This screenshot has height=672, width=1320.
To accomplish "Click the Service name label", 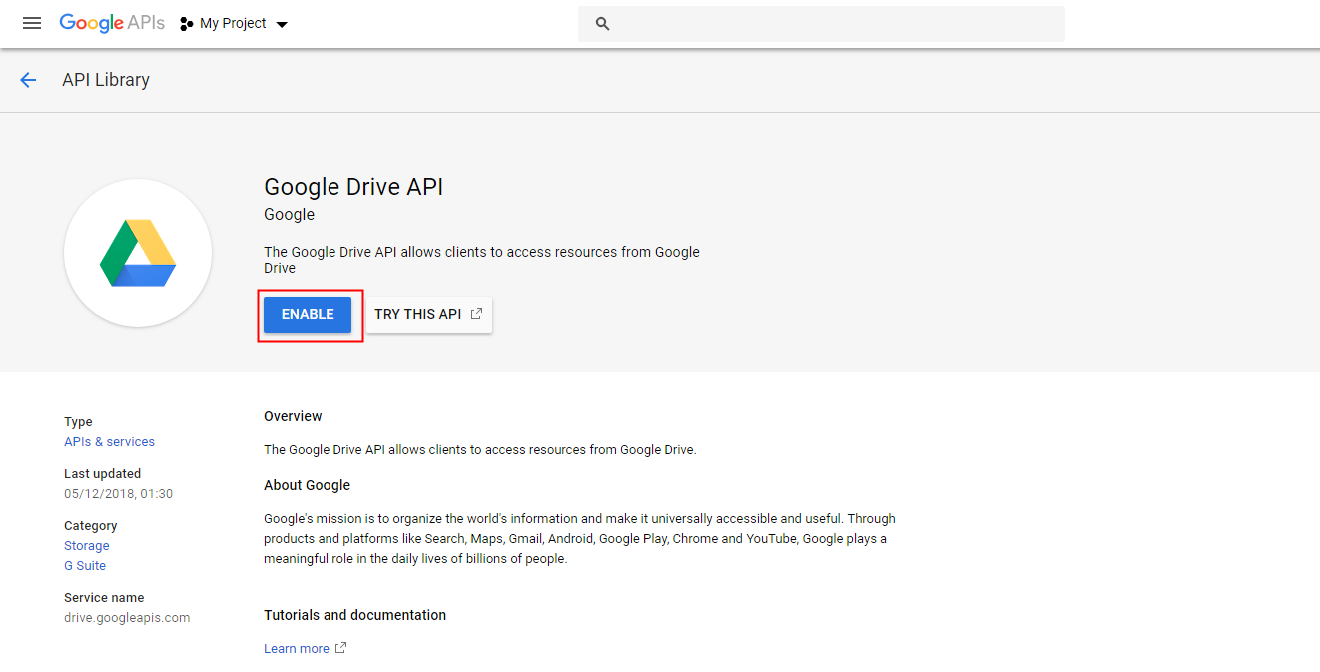I will pyautogui.click(x=104, y=598).
